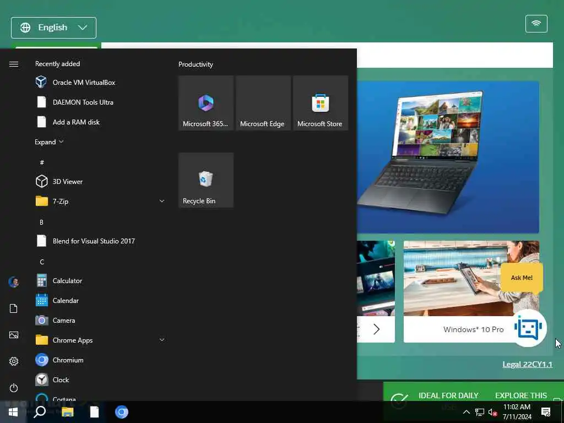Open Microsoft Edge tile
This screenshot has width=564, height=423.
click(263, 103)
